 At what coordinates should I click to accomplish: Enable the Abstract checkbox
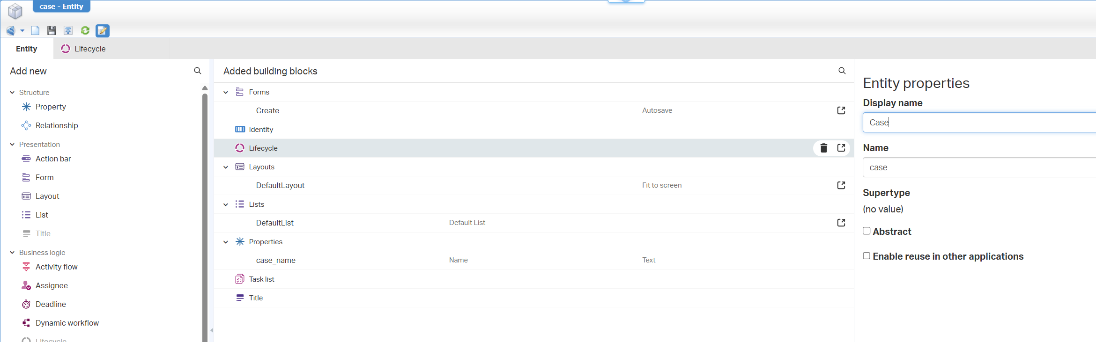(x=866, y=231)
